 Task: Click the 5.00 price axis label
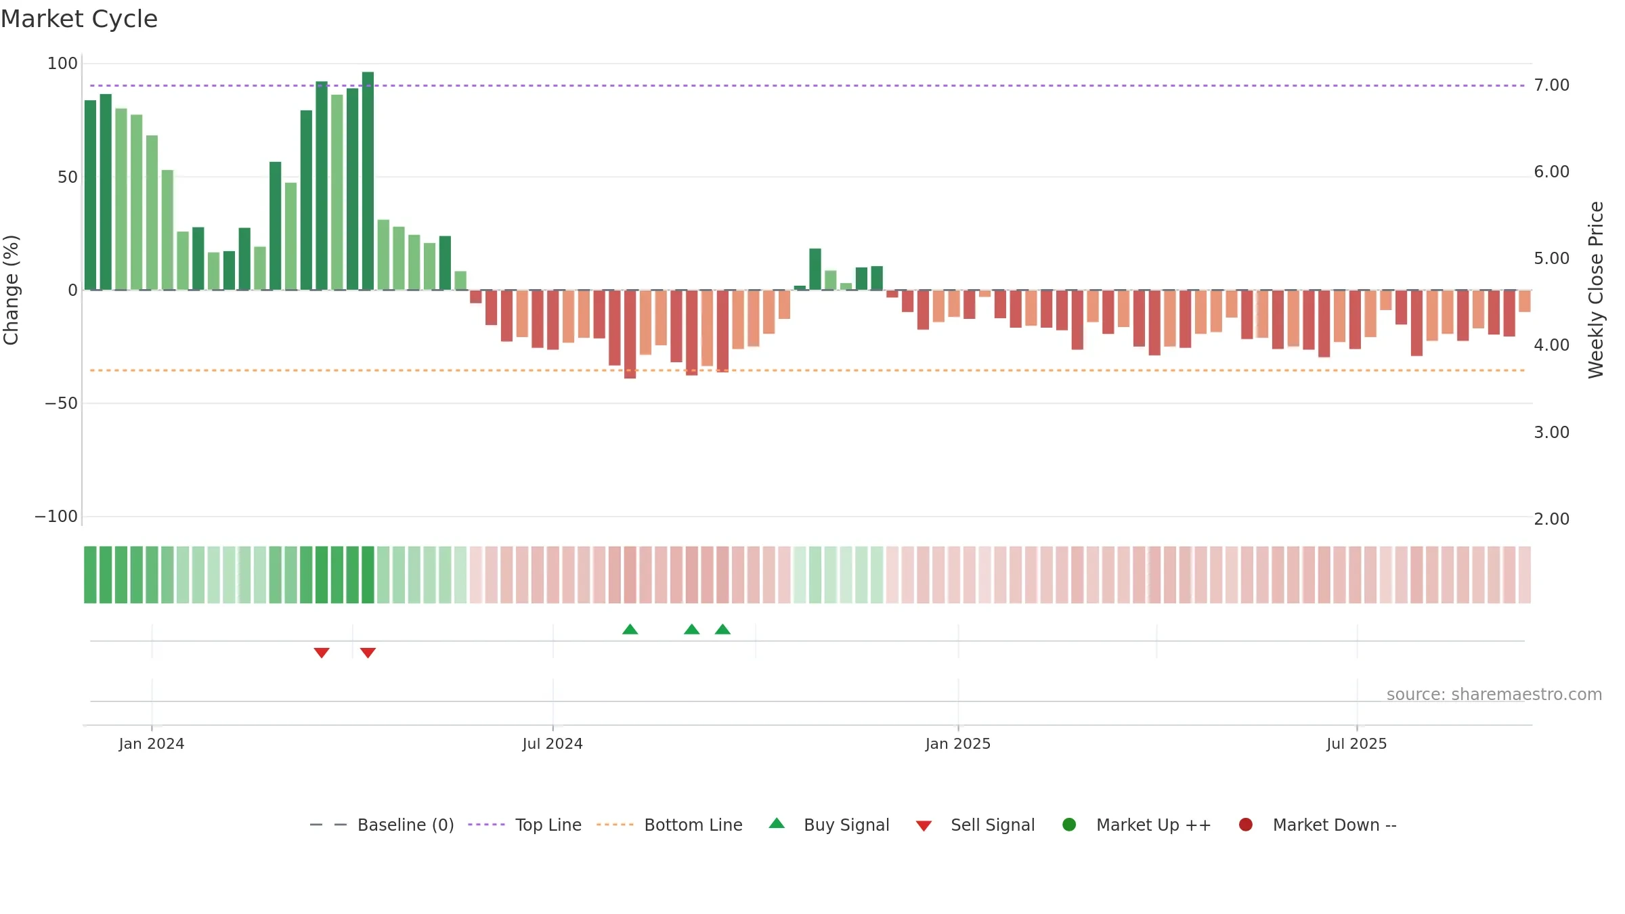pyautogui.click(x=1552, y=259)
